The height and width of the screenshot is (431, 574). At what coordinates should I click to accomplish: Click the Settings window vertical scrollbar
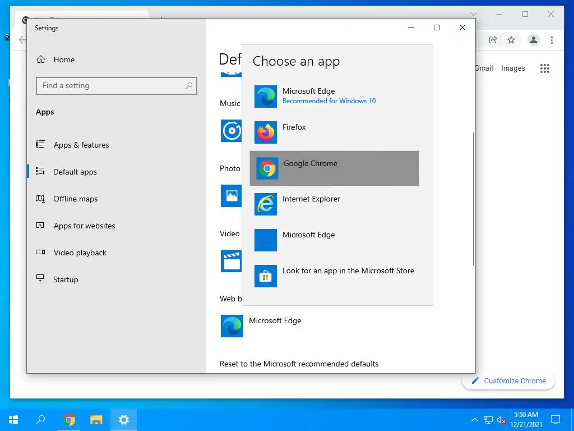[473, 199]
